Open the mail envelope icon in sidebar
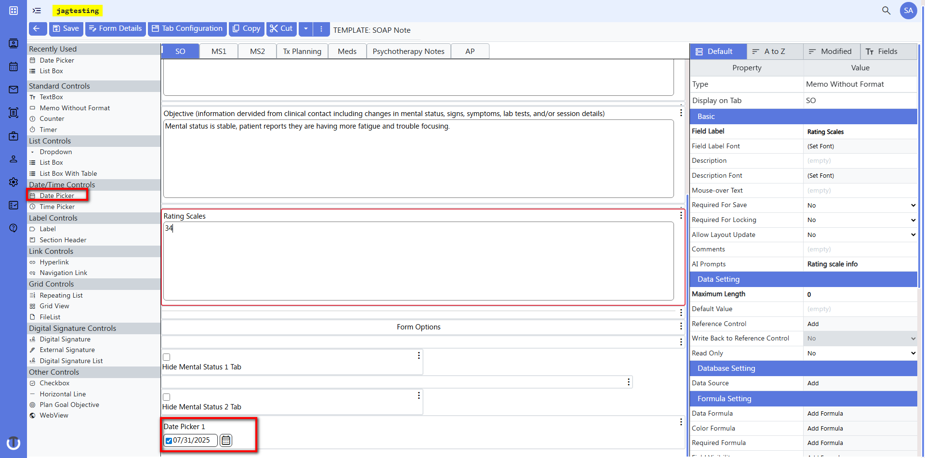This screenshot has width=925, height=458. pos(13,90)
